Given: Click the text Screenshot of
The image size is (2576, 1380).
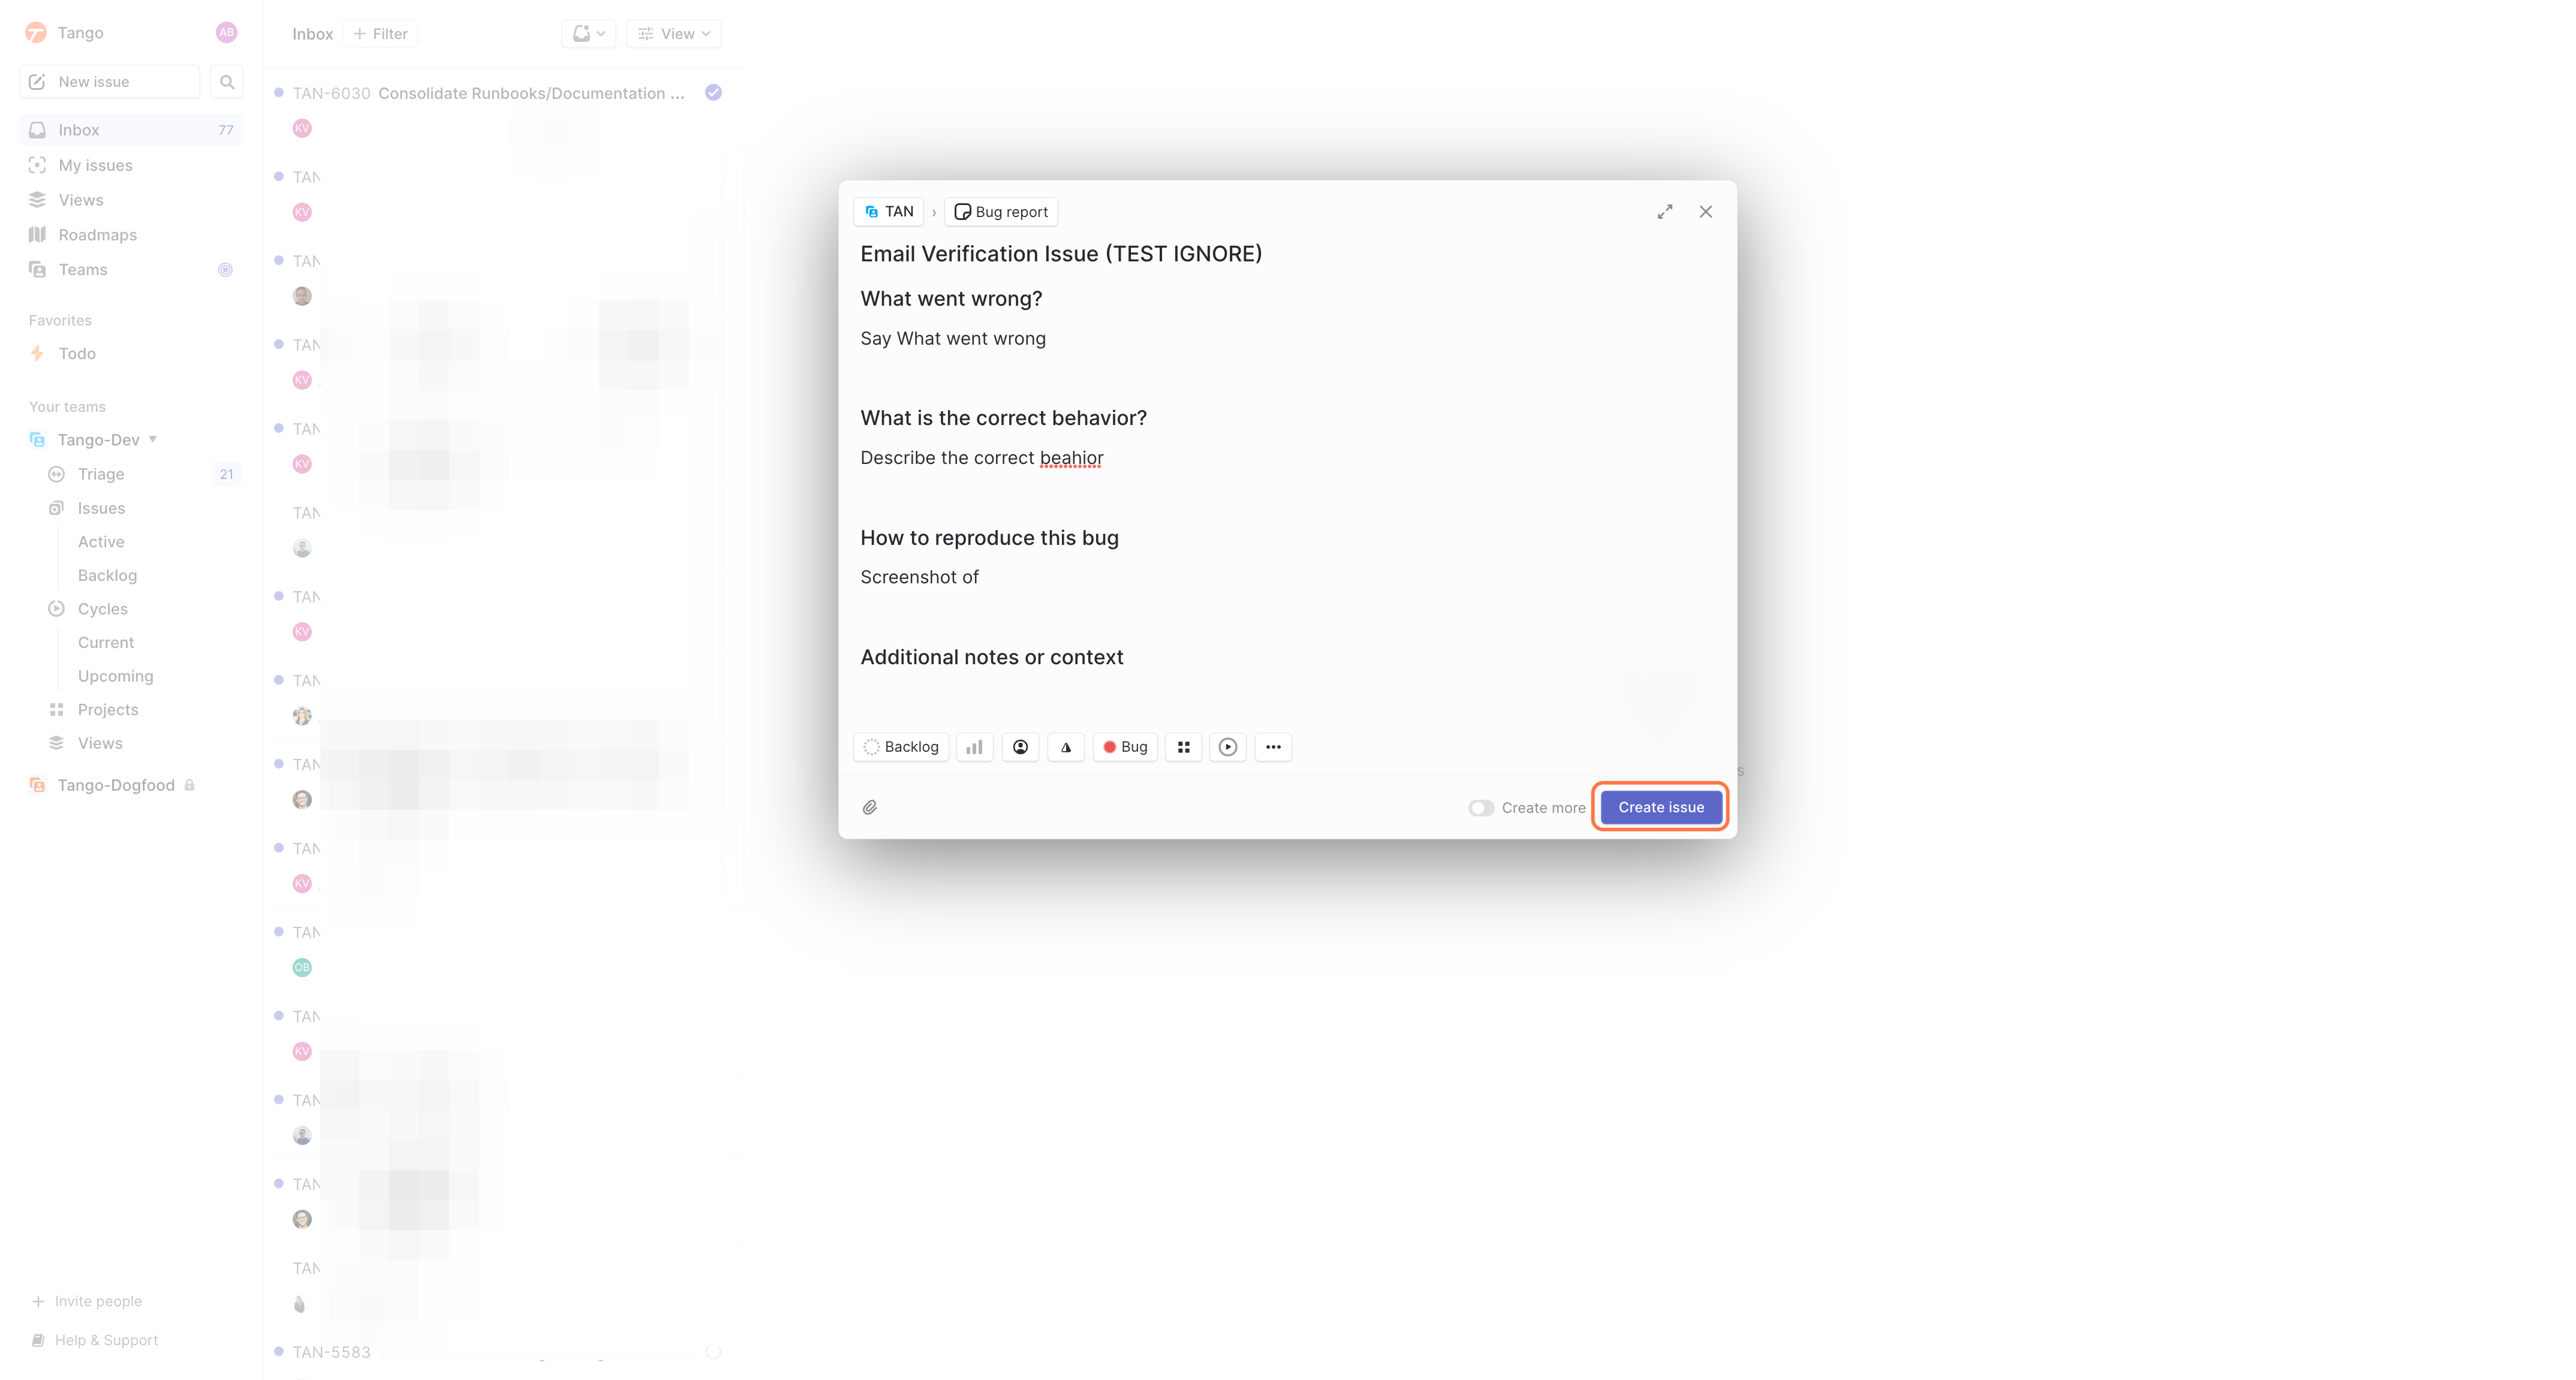Looking at the screenshot, I should (919, 577).
